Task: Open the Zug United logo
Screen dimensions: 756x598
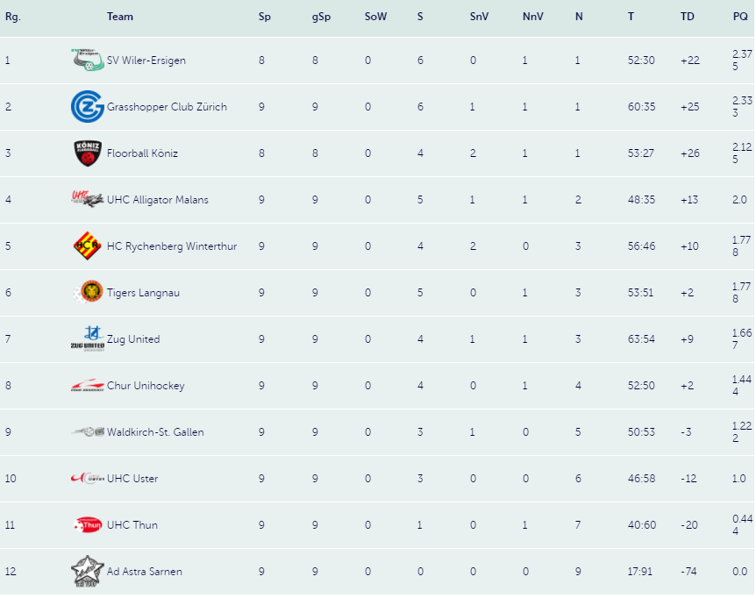Action: click(88, 338)
